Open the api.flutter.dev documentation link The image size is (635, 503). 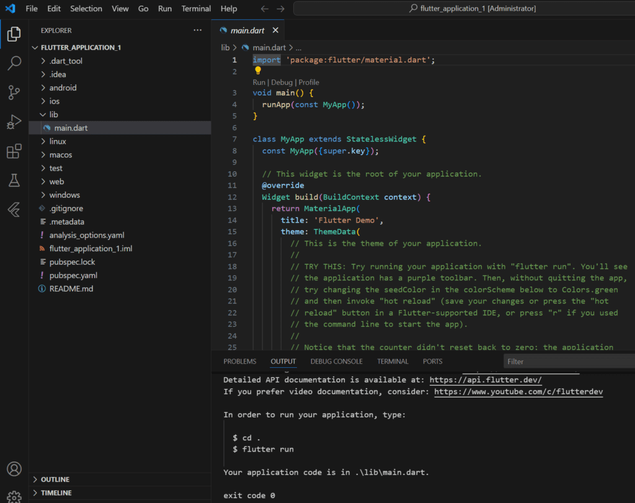(485, 380)
